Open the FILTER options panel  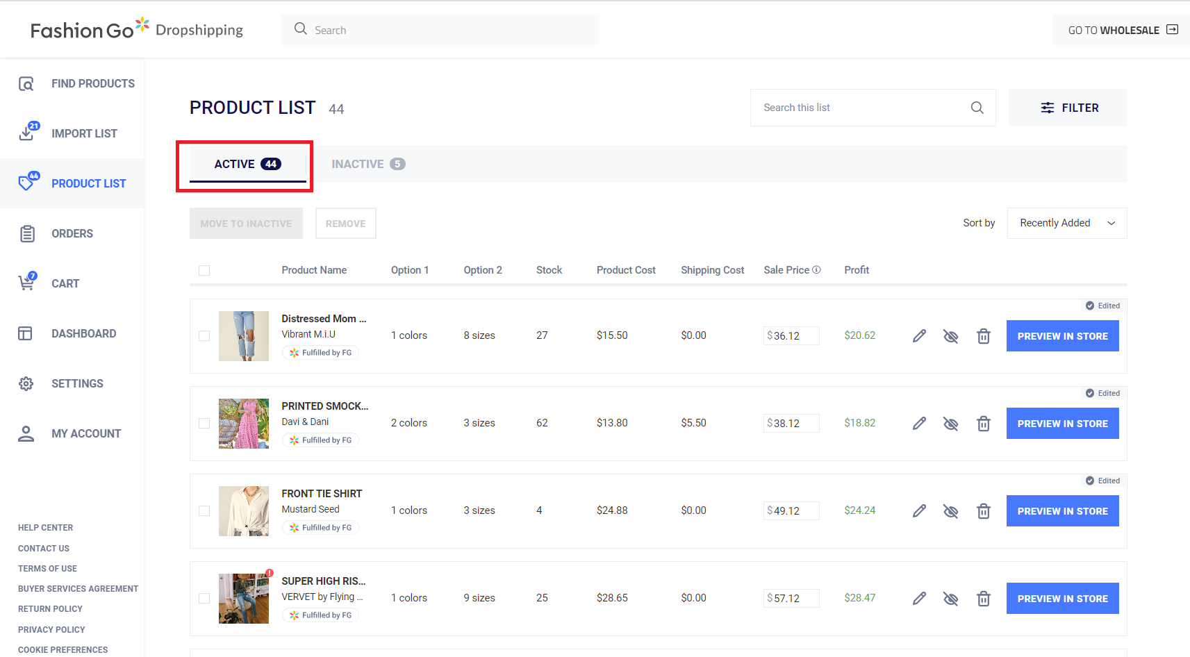1068,108
